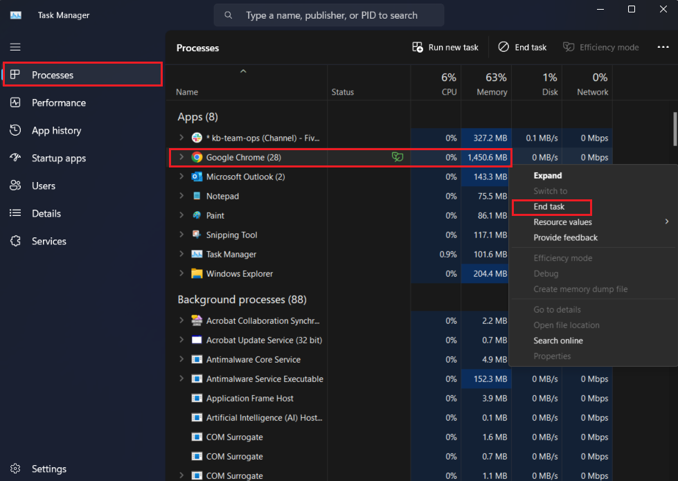The height and width of the screenshot is (481, 678).
Task: Click the process list vertical scrollbar
Action: (x=675, y=129)
